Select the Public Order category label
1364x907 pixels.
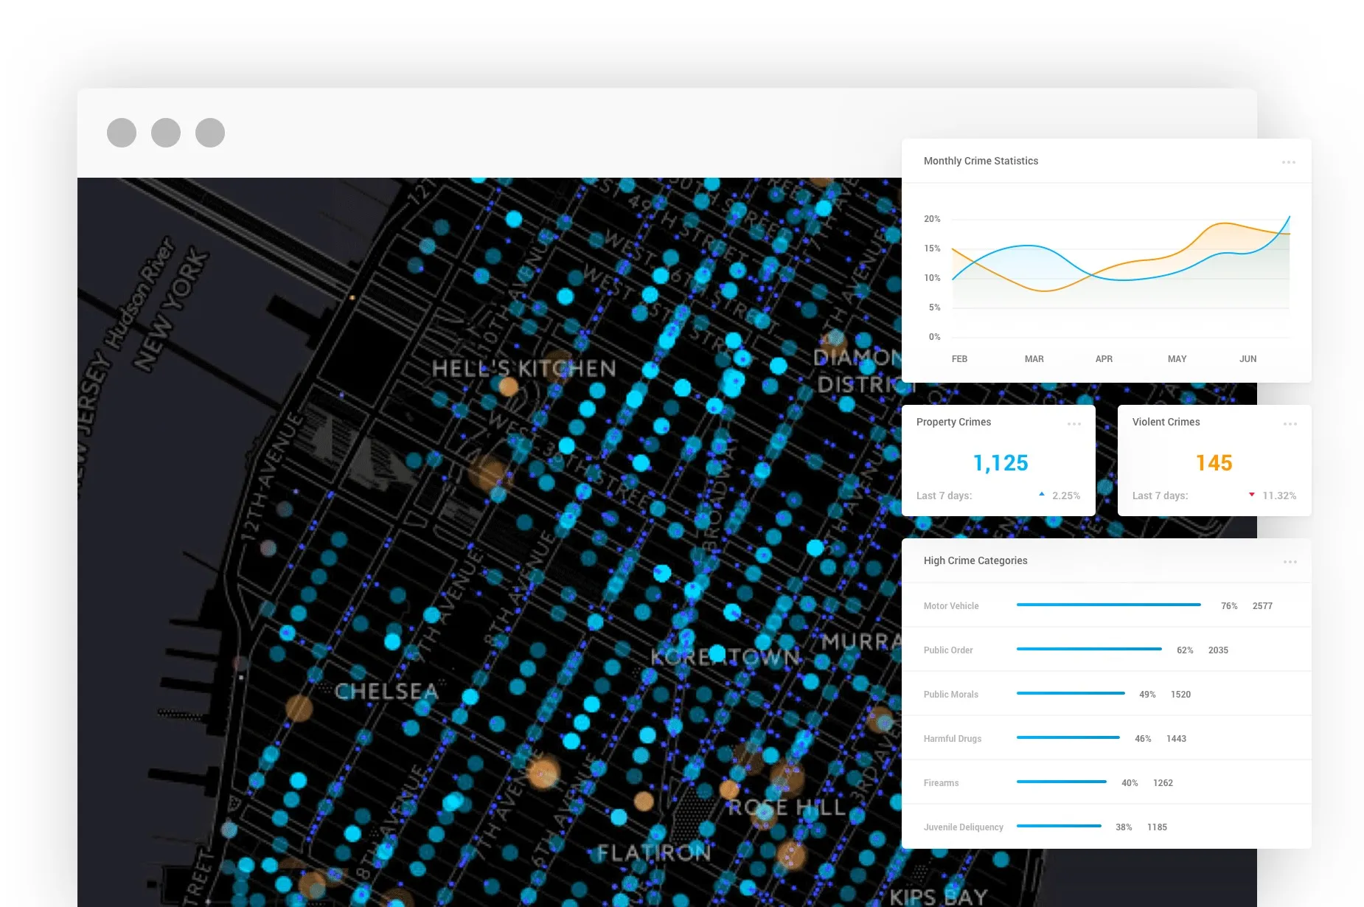point(948,650)
